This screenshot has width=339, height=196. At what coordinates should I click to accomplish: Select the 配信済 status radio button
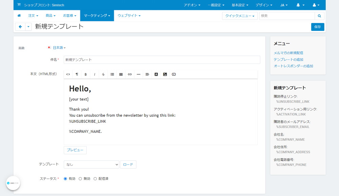coord(95,179)
